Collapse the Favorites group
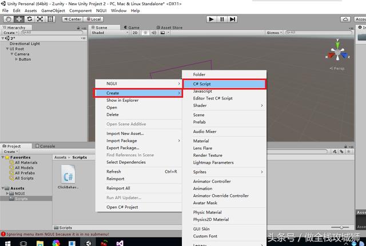The image size is (366, 246). point(2,157)
